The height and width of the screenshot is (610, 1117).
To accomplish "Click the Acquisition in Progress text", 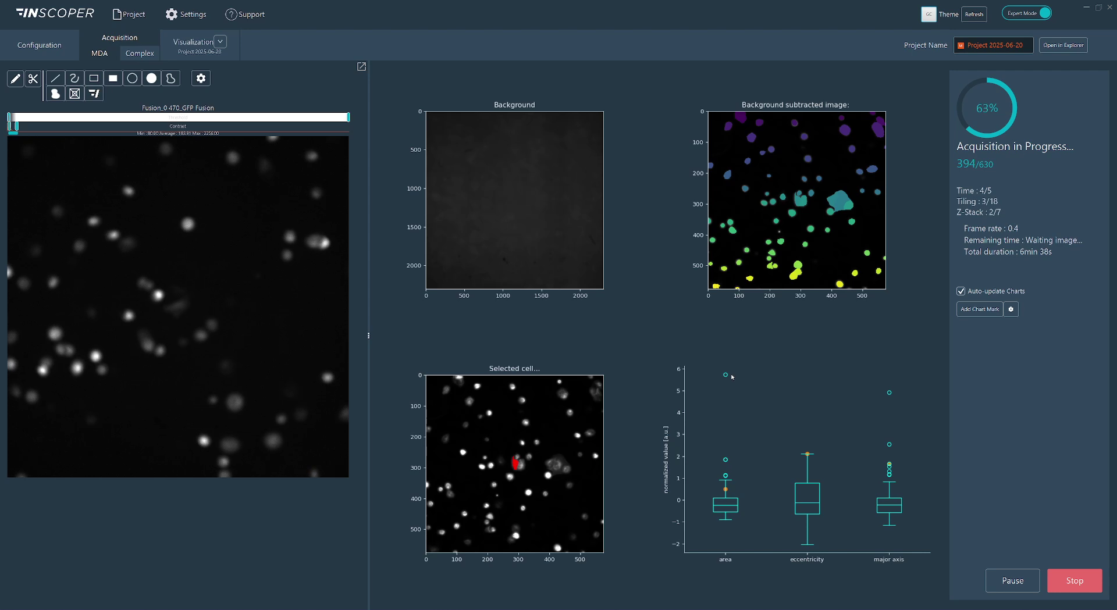I will point(1015,147).
